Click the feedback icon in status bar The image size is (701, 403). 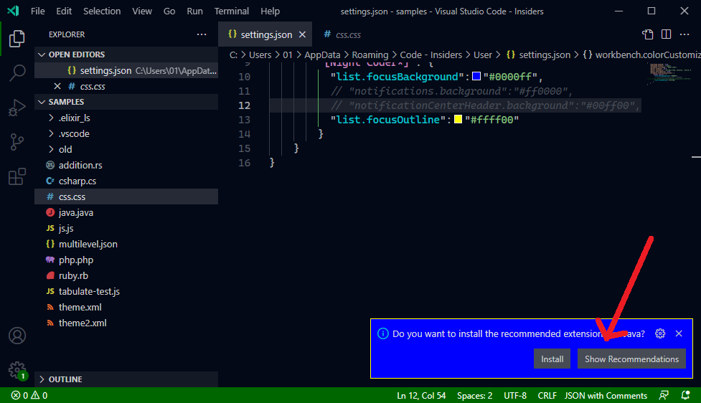[x=664, y=395]
